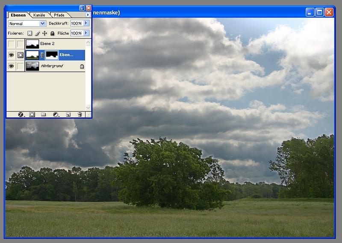Add a layer mask from bottom bar

click(32, 114)
